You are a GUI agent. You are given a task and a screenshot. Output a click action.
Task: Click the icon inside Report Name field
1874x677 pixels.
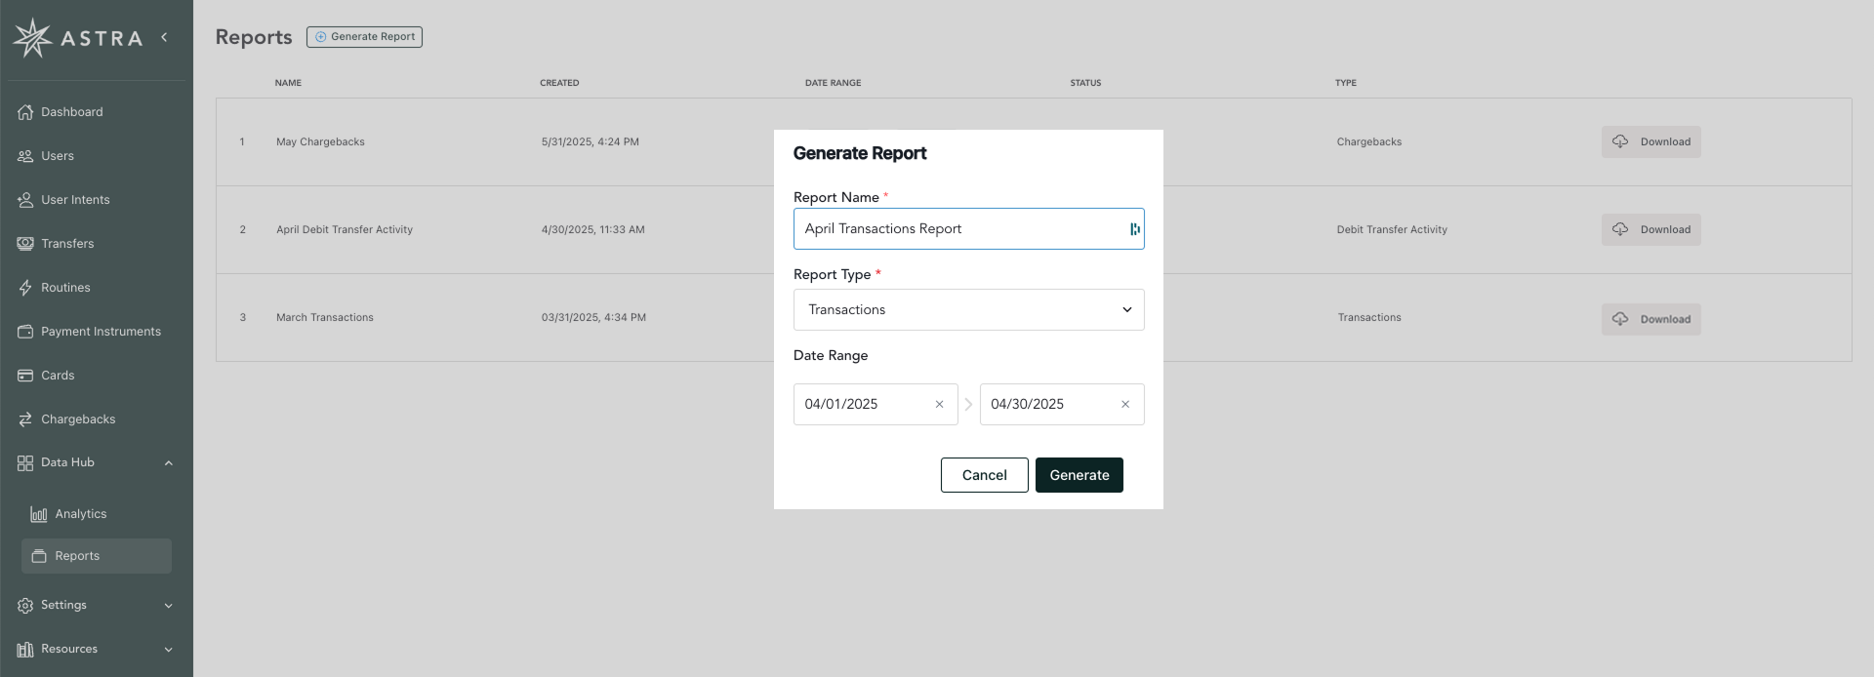(1134, 229)
